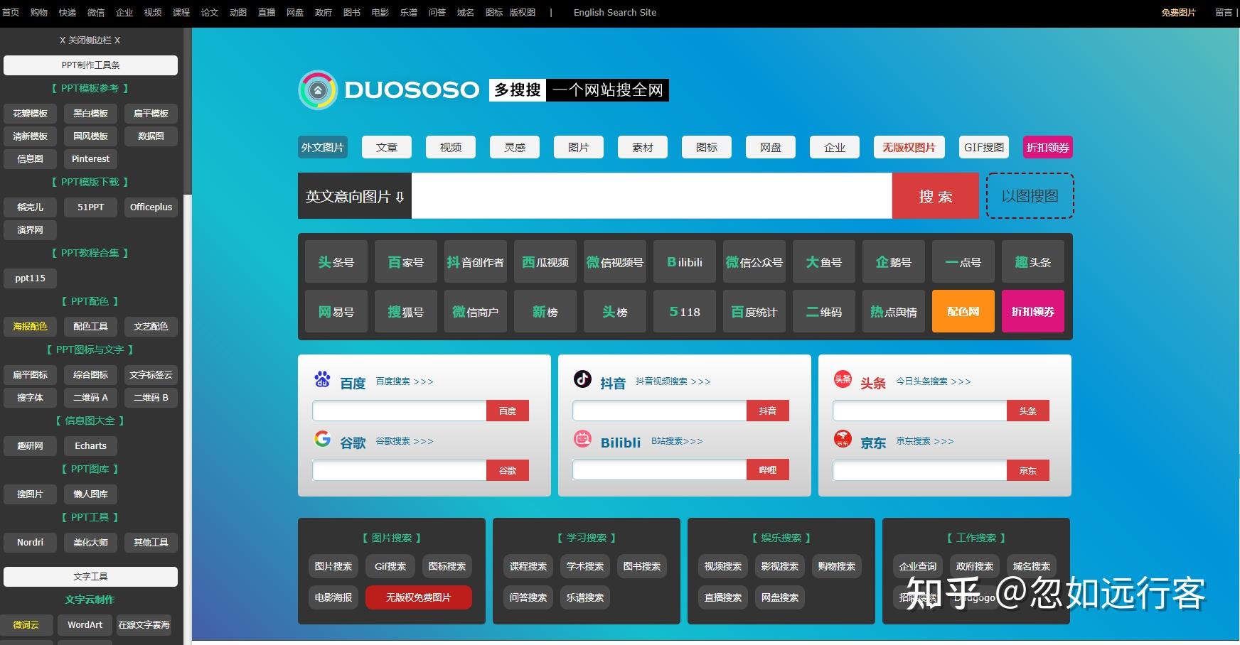Open the 购物 top menu item
The height and width of the screenshot is (645, 1240).
click(39, 12)
